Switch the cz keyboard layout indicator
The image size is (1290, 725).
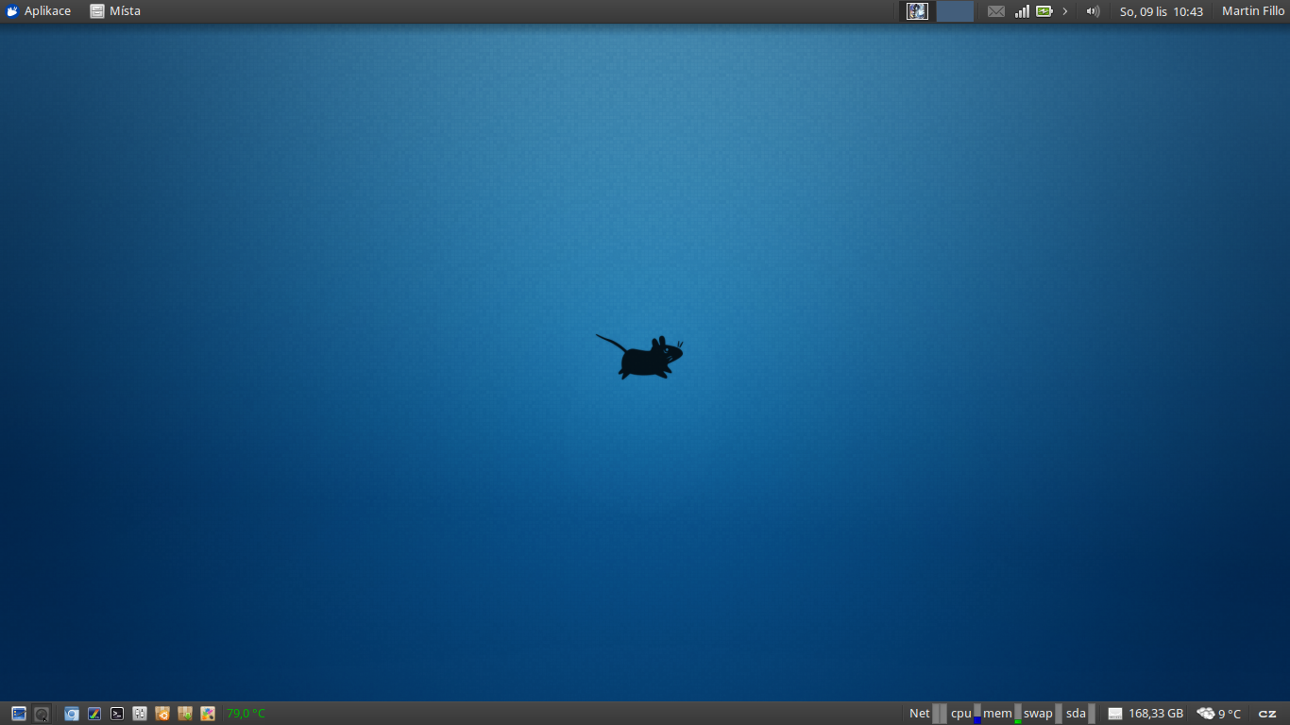pyautogui.click(x=1267, y=714)
